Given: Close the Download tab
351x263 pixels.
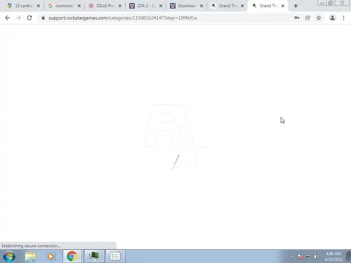Looking at the screenshot, I should point(202,6).
